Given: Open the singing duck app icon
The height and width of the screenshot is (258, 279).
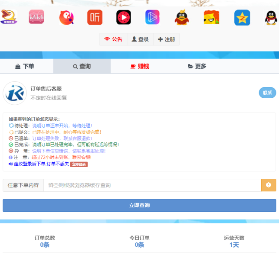Looking at the screenshot, I should point(9,17).
